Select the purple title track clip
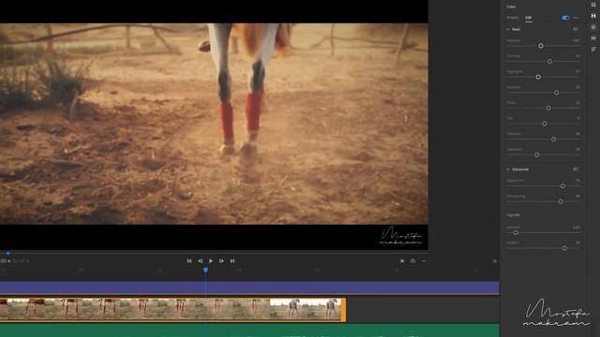Viewport: 600px width, 337px height. 249,287
